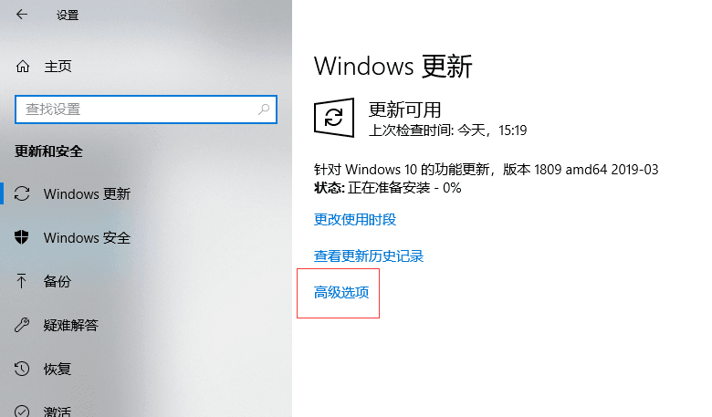The width and height of the screenshot is (712, 417).
Task: Open Windows 安全 label in sidebar
Action: [88, 238]
